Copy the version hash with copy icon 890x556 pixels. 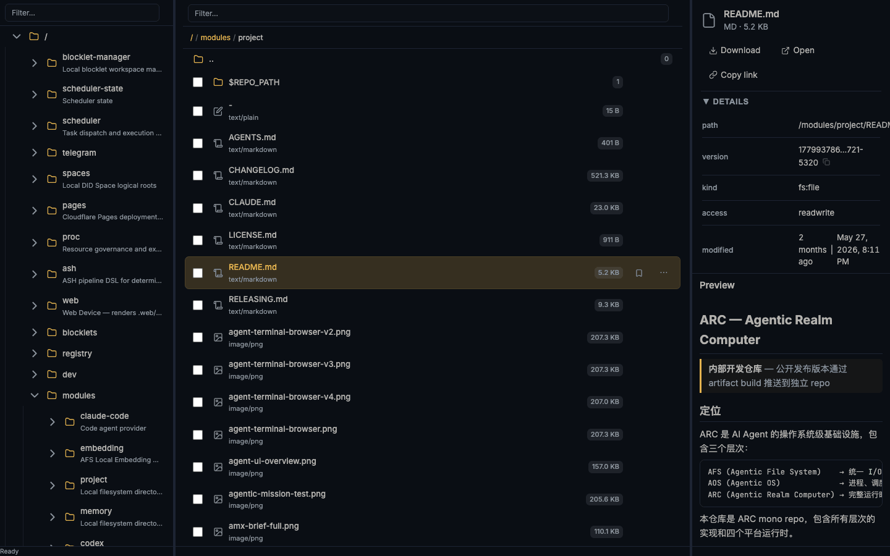click(826, 162)
